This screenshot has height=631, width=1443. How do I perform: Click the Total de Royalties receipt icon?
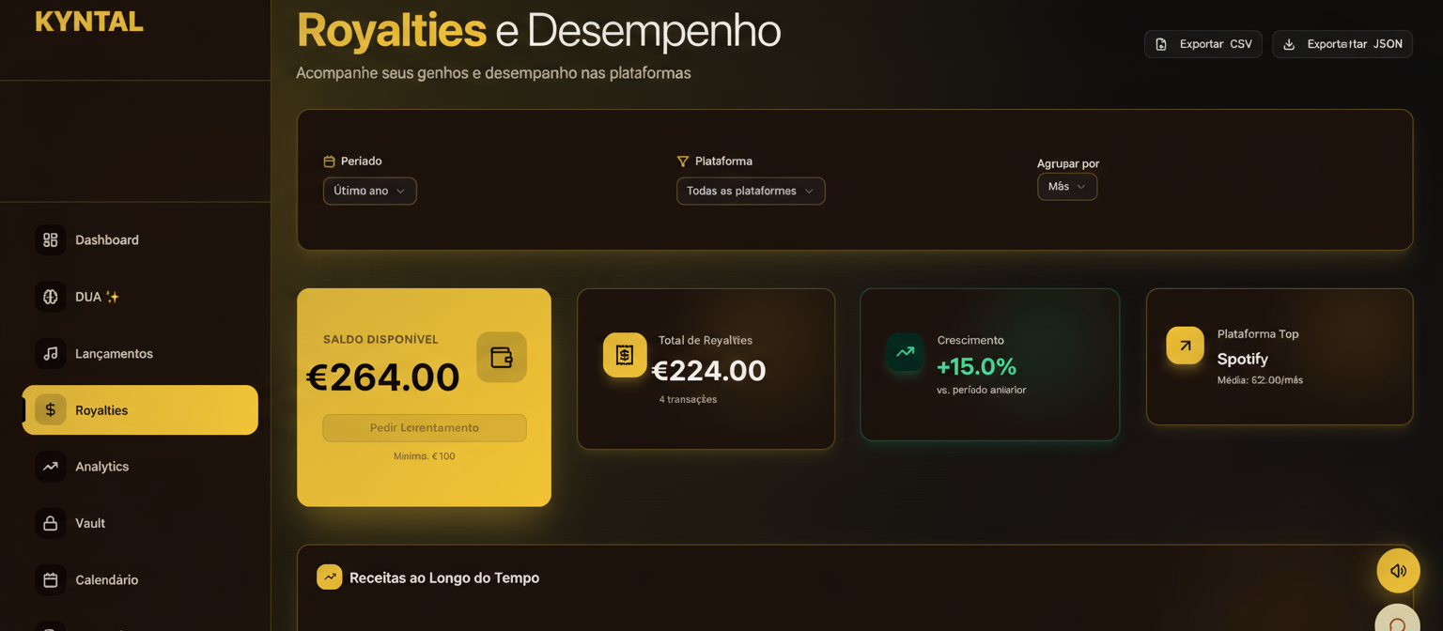point(625,355)
